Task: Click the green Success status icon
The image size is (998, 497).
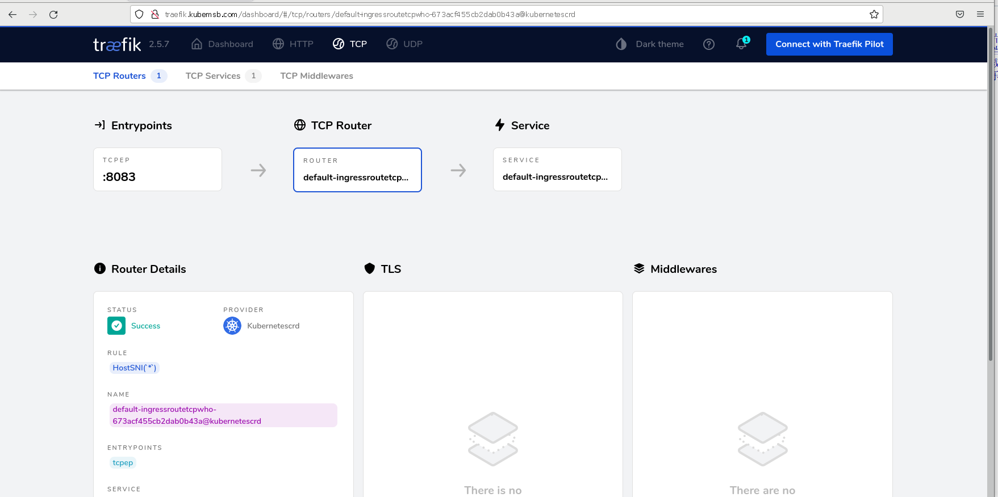Action: [x=116, y=326]
